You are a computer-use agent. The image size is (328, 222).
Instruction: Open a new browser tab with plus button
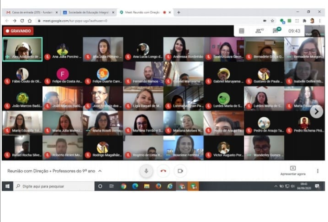pyautogui.click(x=178, y=12)
